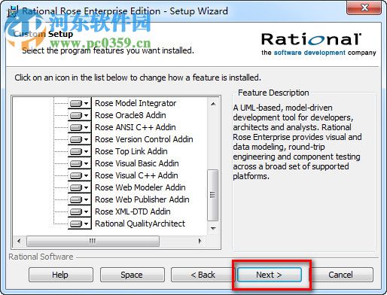
Task: Cancel the setup wizard
Action: click(340, 275)
